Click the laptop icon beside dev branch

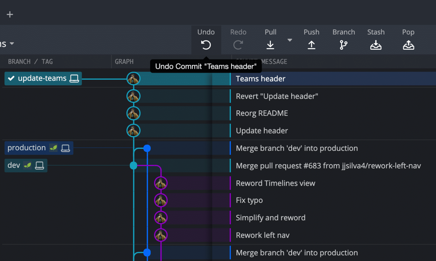pyautogui.click(x=39, y=165)
